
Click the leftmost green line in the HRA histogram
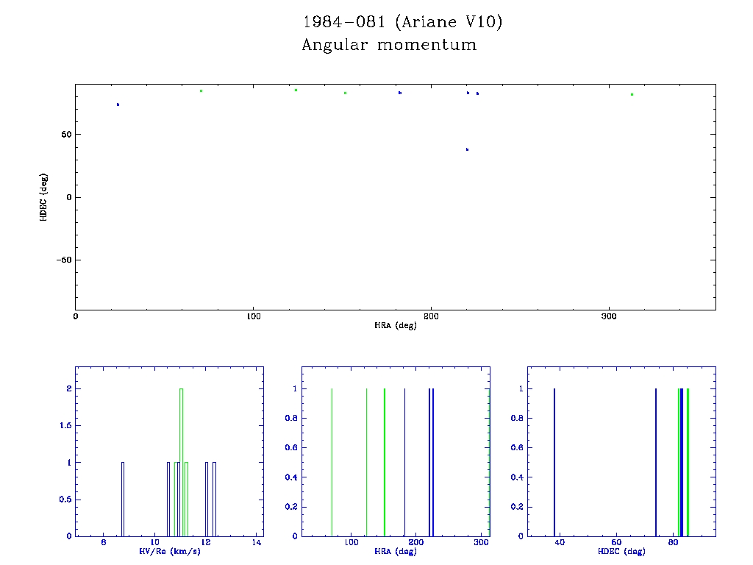click(x=332, y=462)
